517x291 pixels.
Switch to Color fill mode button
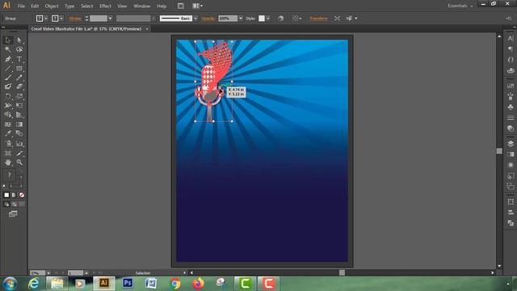[x=6, y=196]
